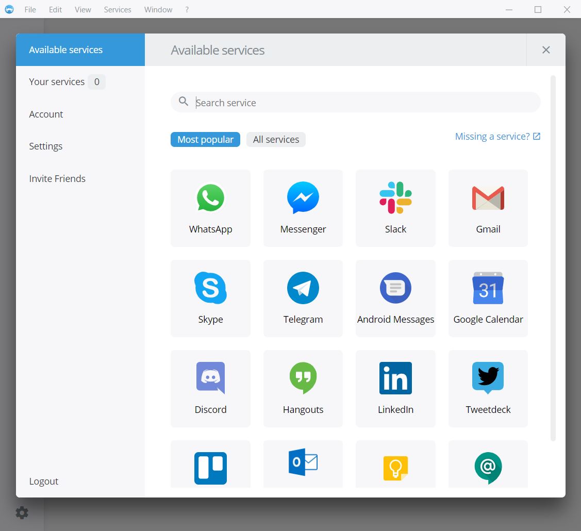
Task: Select the Outlook envelope icon tile
Action: [303, 464]
